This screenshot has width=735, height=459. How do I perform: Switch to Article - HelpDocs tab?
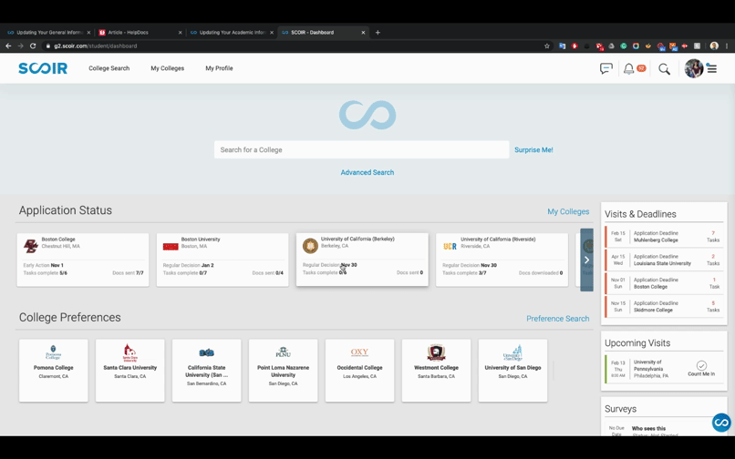pyautogui.click(x=139, y=32)
